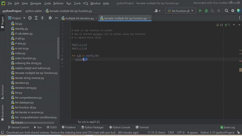
Task: Run the list function all configuration
Action: pos(200,11)
